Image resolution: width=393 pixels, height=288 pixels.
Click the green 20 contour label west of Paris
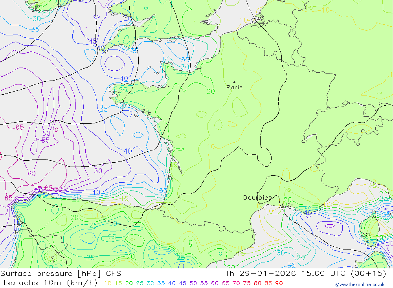(x=211, y=92)
